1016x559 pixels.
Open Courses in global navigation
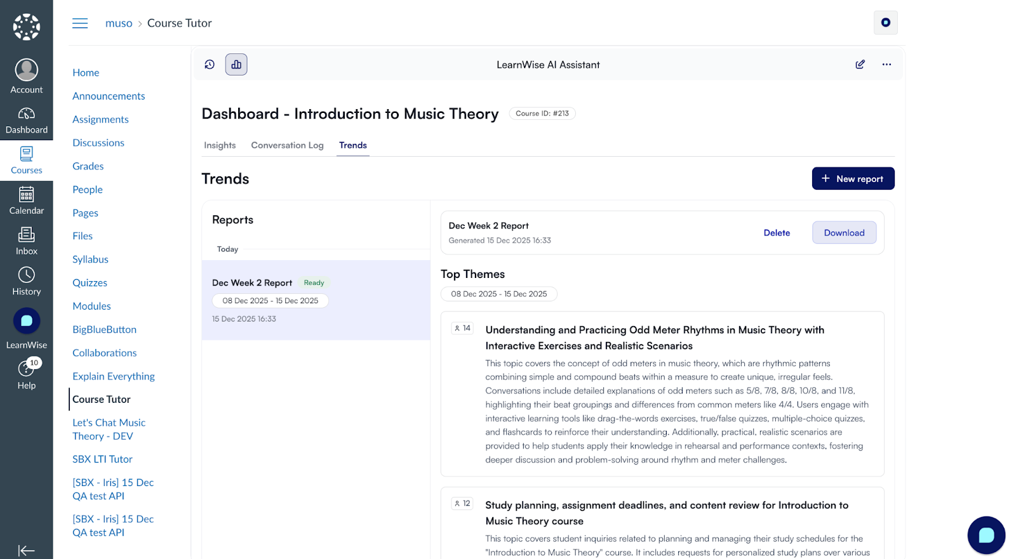point(27,161)
